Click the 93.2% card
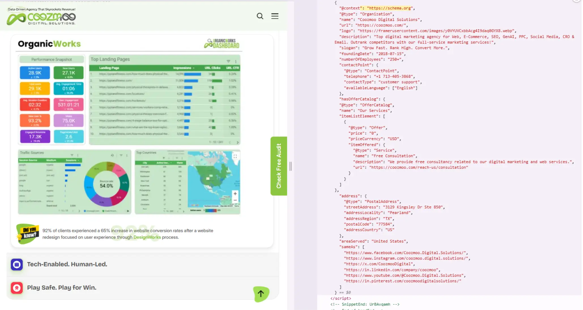Viewport: 583px width, 310px height. pos(35,121)
